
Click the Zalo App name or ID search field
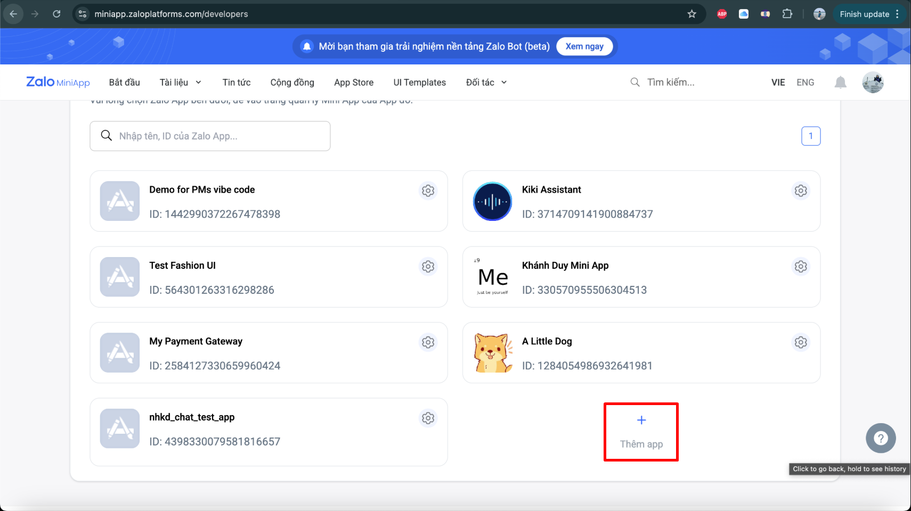pos(210,136)
